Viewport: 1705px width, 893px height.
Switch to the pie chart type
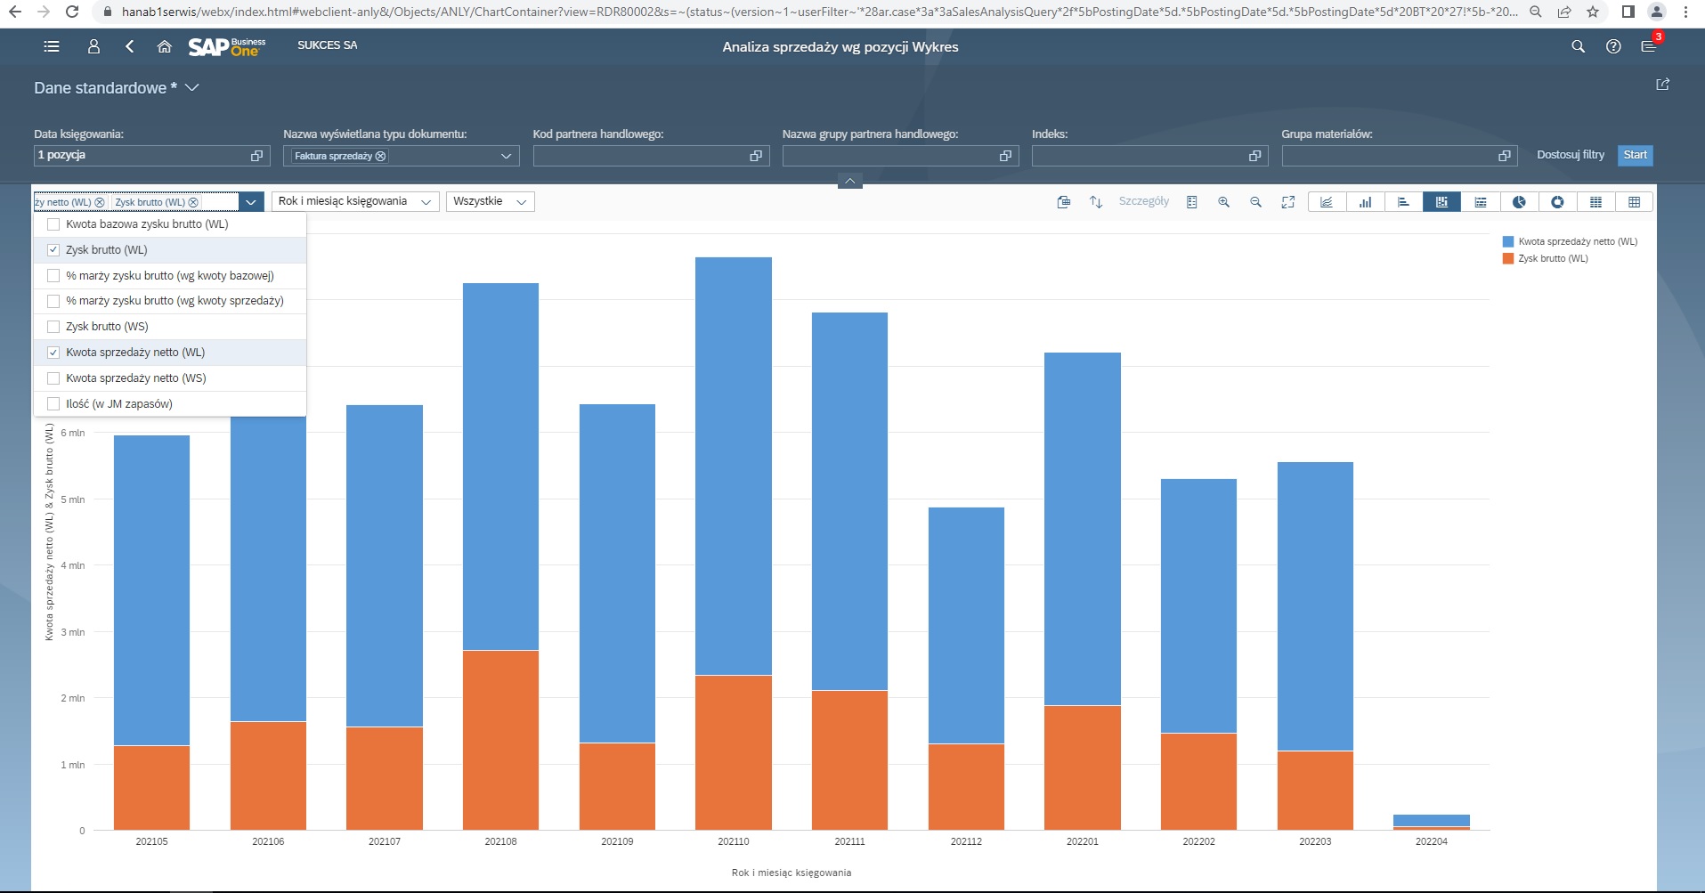[x=1519, y=202]
